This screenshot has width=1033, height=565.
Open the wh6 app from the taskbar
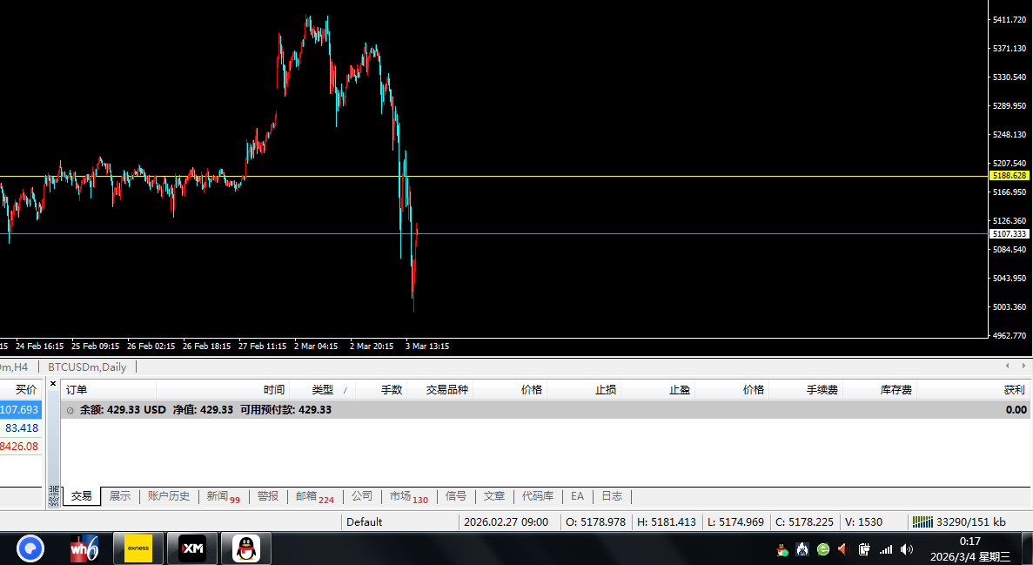(84, 548)
